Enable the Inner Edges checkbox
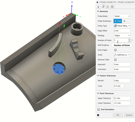 coord(115,50)
